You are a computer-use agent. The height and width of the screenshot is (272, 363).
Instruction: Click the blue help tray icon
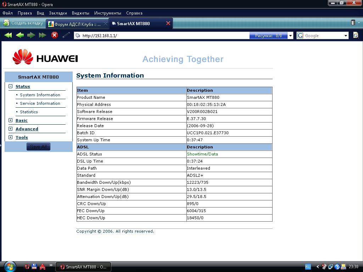[337, 267]
